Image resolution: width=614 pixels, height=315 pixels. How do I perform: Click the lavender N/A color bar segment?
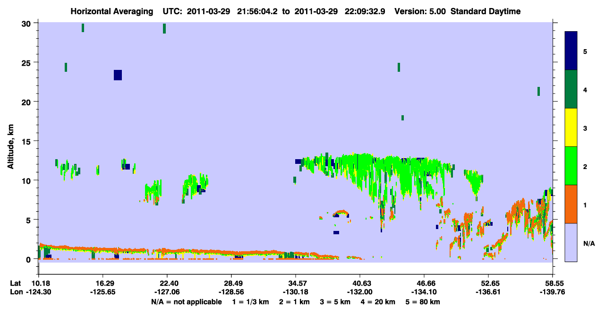coord(571,242)
